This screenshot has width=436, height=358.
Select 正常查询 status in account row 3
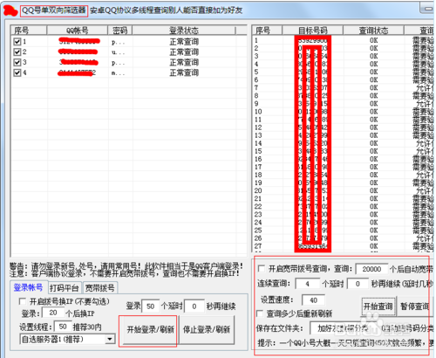coord(184,62)
